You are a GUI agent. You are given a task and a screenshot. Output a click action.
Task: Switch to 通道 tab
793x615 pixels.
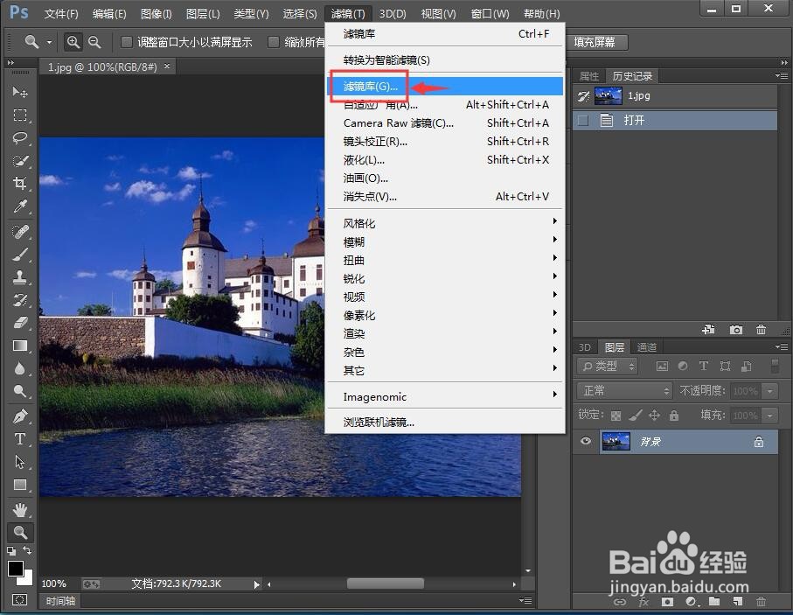(x=647, y=347)
